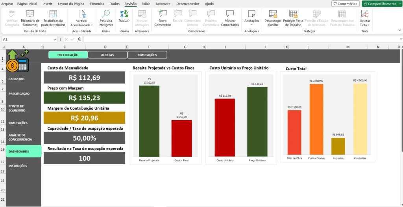403x207 pixels.
Task: Click the Compartilhamento button
Action: (x=379, y=4)
